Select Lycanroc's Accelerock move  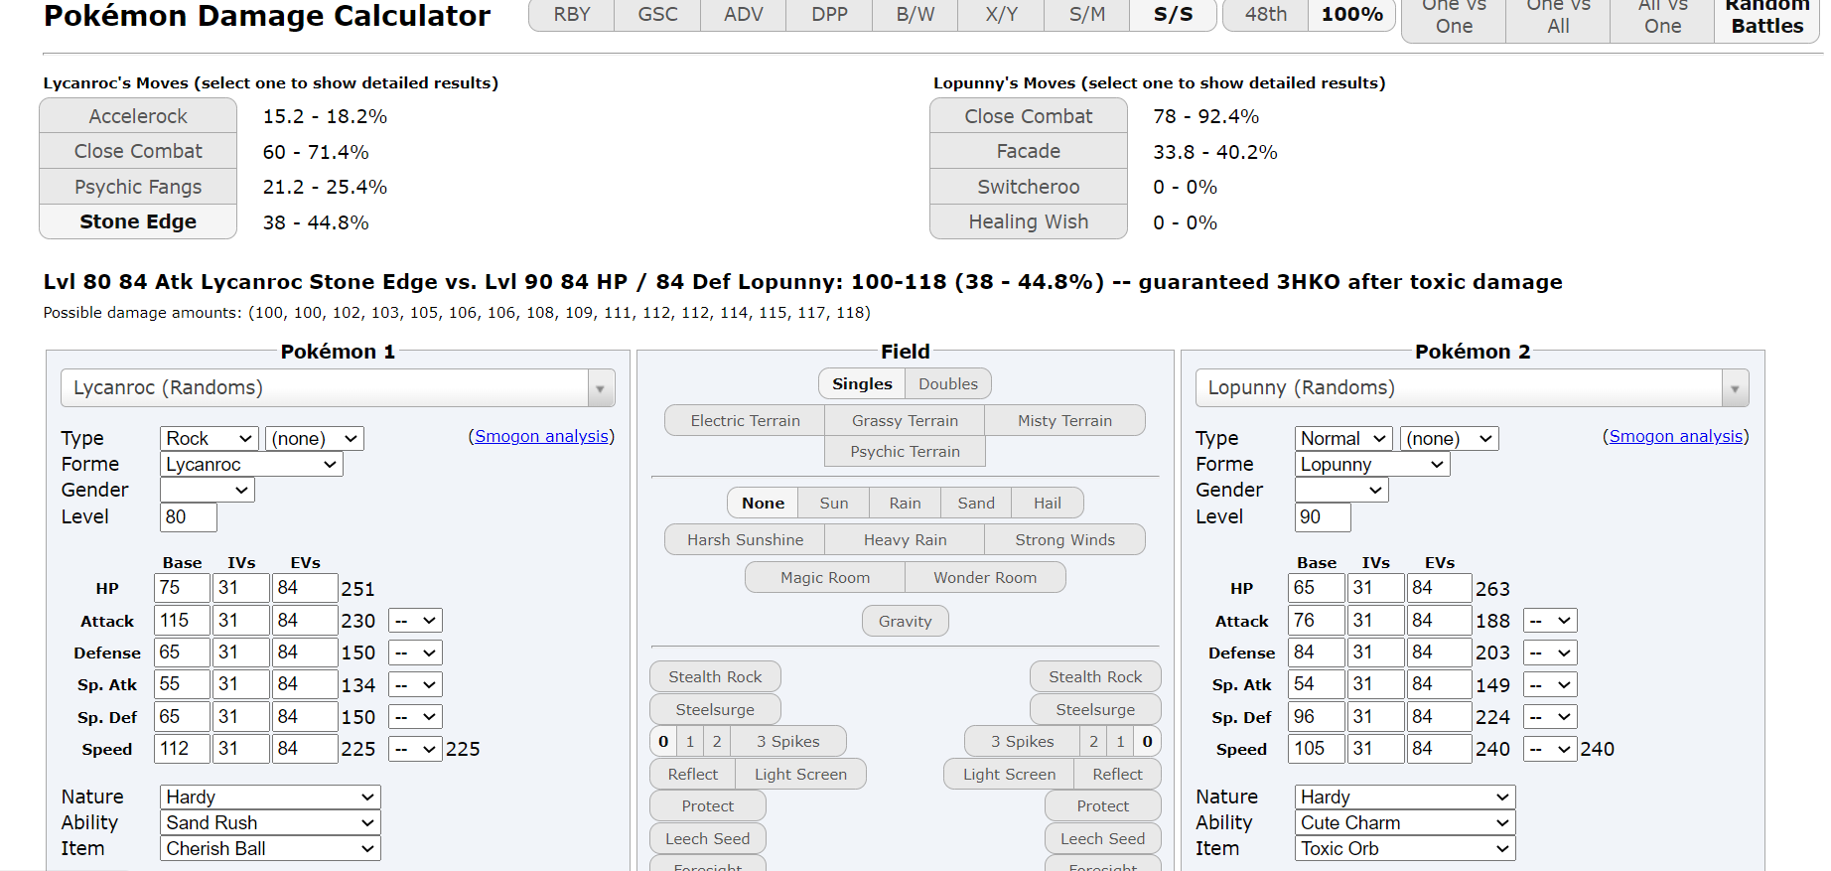coord(138,116)
